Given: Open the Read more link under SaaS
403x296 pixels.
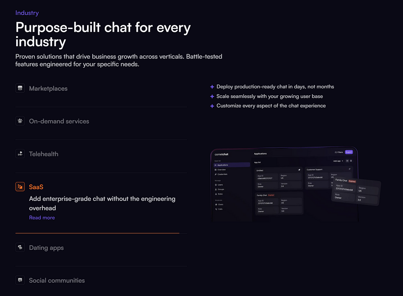Looking at the screenshot, I should pos(42,217).
